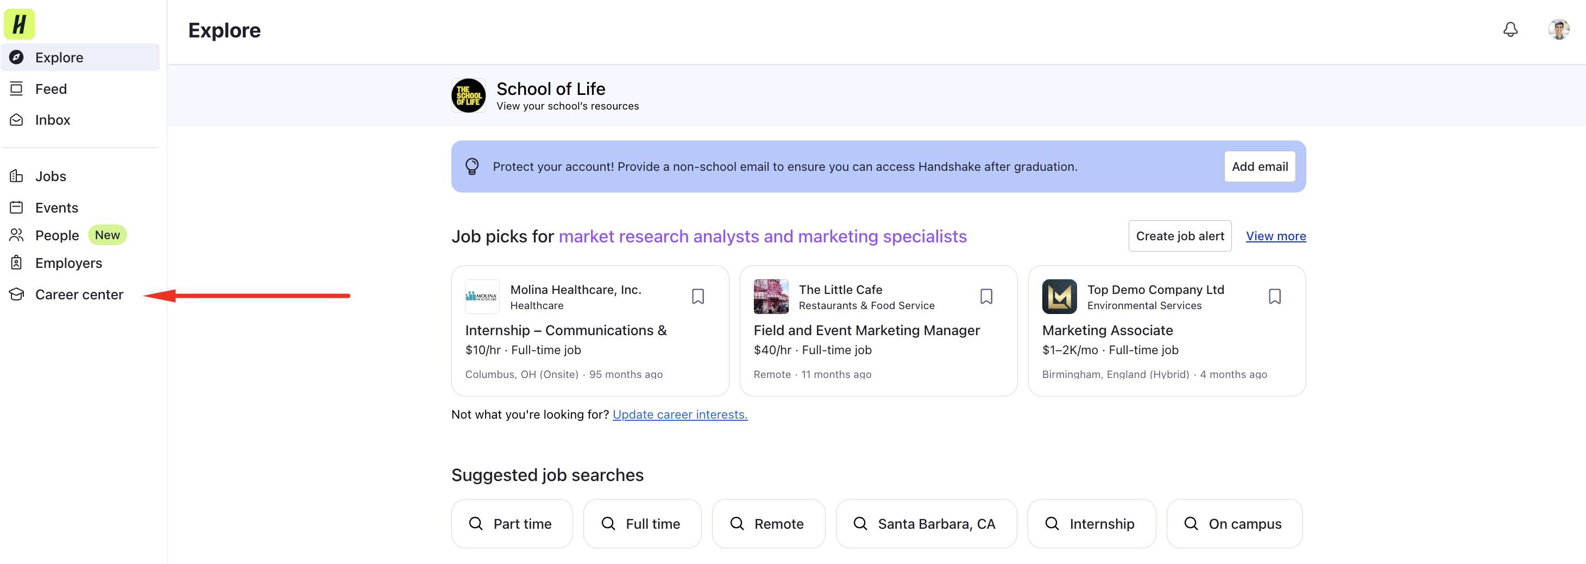Open School of Life resources heading

pos(550,88)
